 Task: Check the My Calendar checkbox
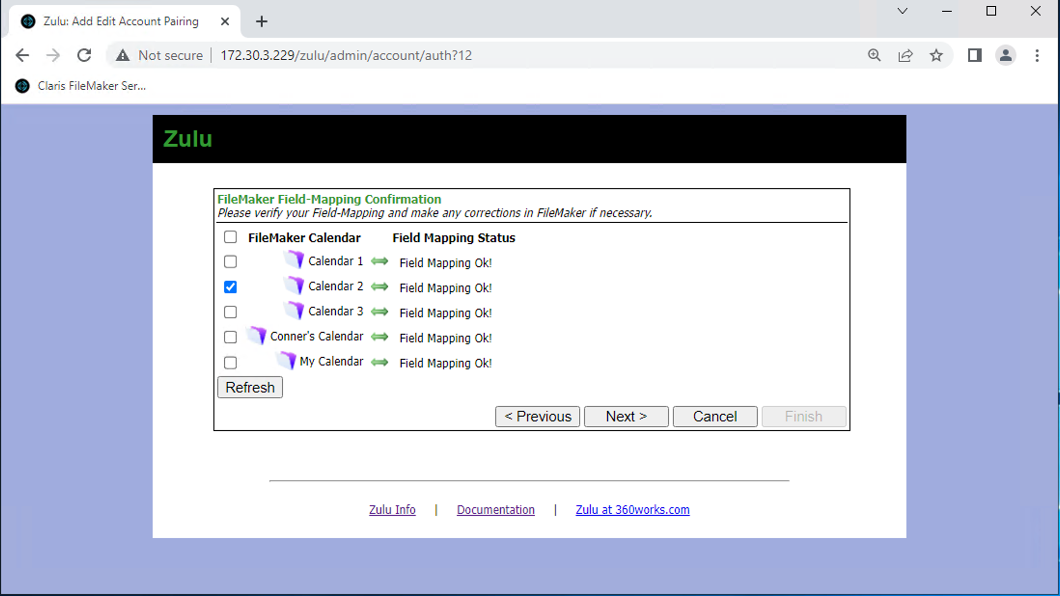pyautogui.click(x=230, y=362)
